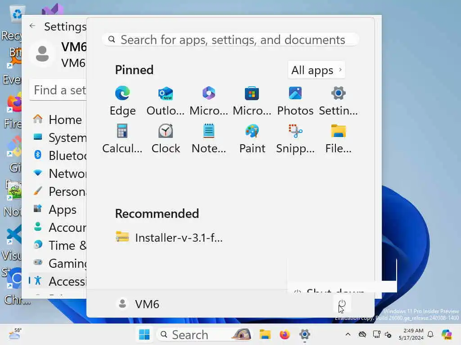Click VM6 profile picture in Settings

pyautogui.click(x=42, y=54)
